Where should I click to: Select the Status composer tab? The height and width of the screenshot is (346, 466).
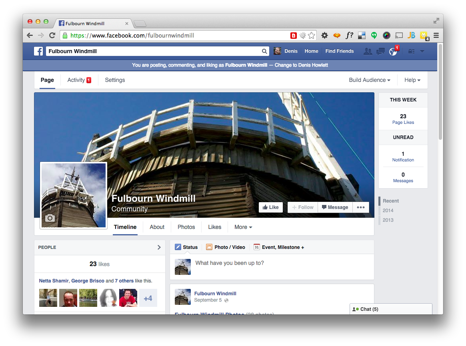click(x=186, y=247)
